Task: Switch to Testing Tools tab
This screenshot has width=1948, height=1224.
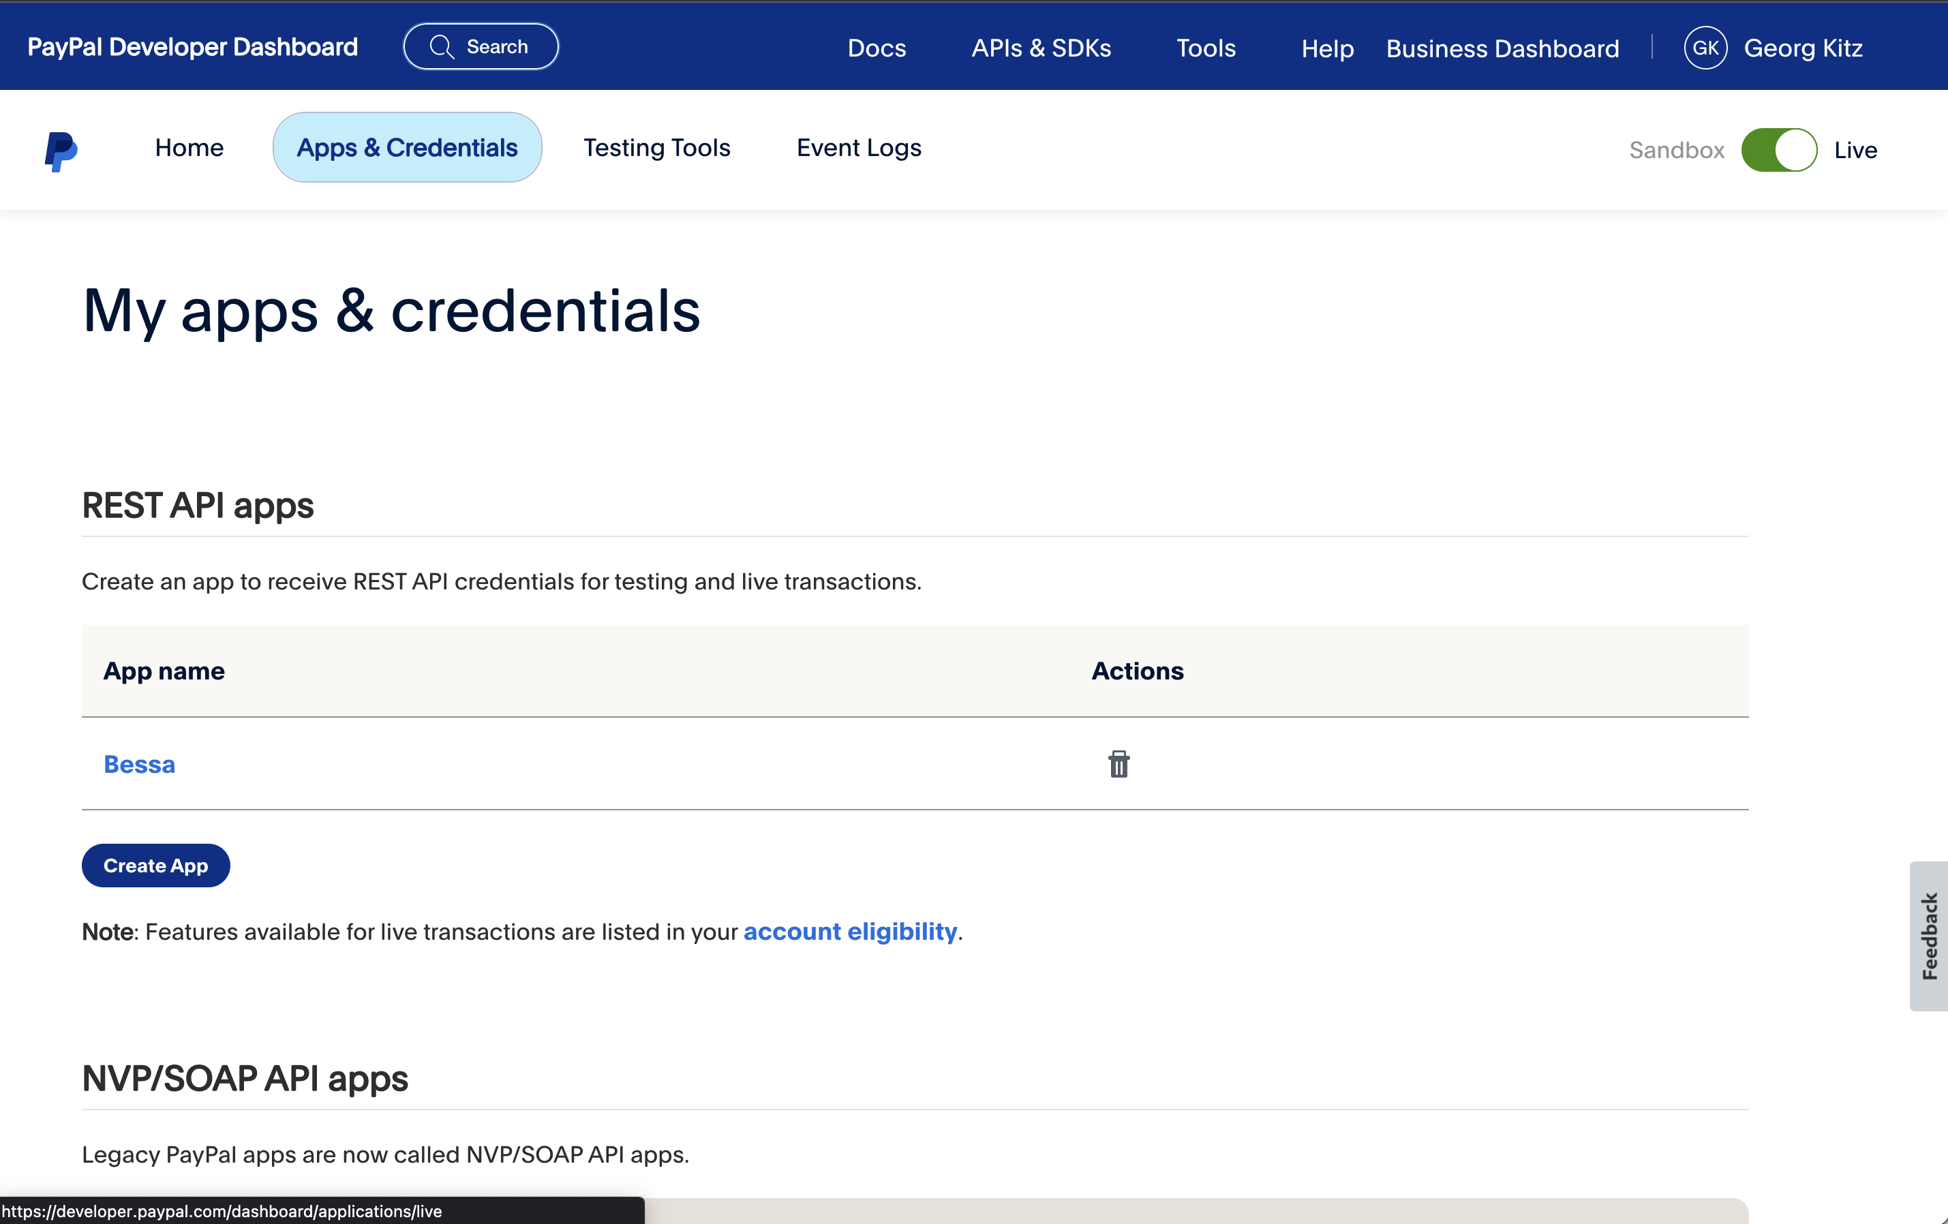Action: [x=656, y=148]
